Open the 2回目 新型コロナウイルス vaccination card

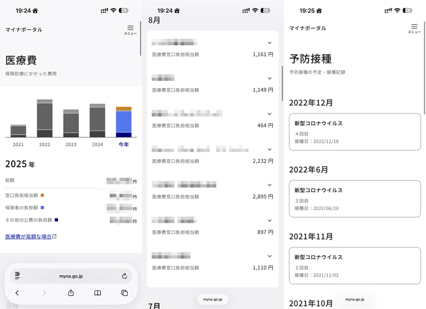(x=354, y=265)
